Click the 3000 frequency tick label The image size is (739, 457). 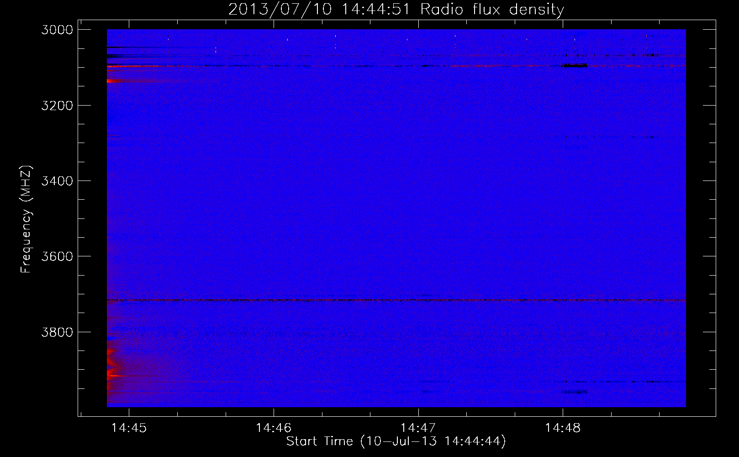click(57, 30)
